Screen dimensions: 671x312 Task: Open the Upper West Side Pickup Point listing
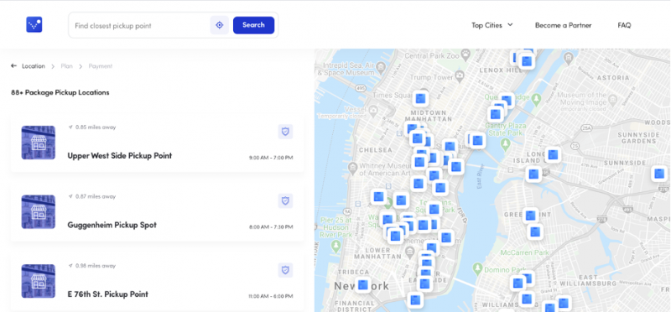tap(157, 143)
